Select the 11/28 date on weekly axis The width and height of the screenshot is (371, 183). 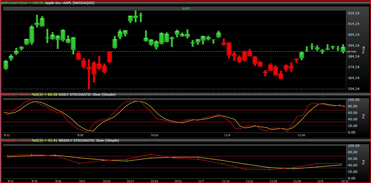click(x=297, y=181)
